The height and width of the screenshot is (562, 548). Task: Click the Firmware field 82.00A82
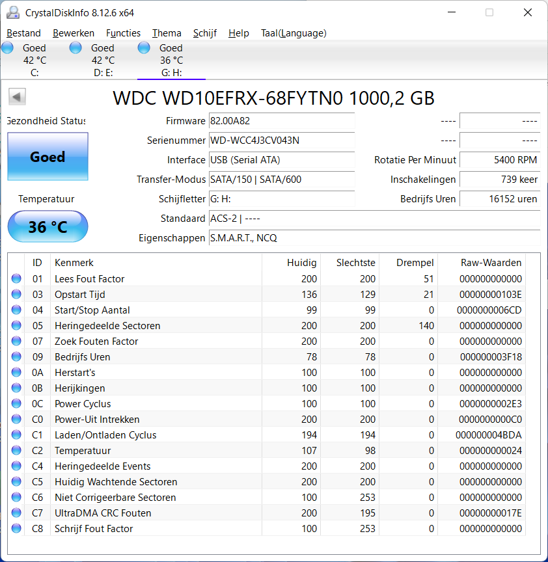[x=282, y=121]
